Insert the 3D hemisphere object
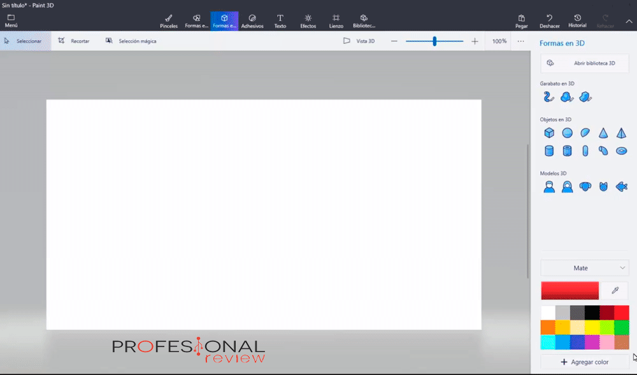This screenshot has width=637, height=375. [x=585, y=133]
